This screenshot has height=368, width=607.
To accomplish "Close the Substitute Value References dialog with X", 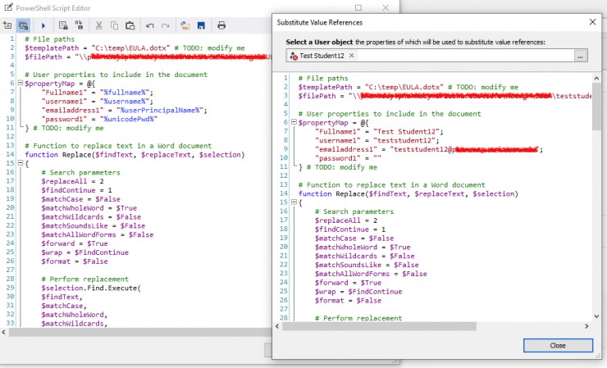I will pos(592,22).
